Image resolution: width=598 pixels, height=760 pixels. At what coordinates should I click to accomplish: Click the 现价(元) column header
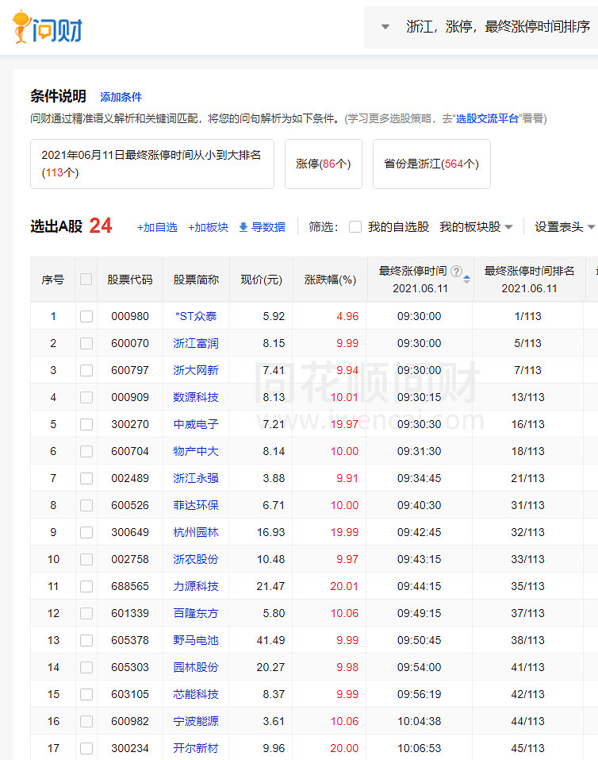tap(261, 280)
